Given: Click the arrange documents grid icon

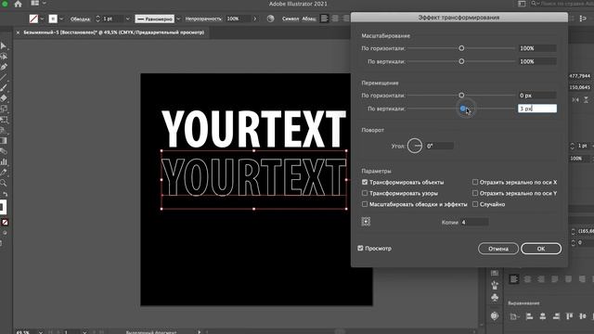Looking at the screenshot, I should (35, 4).
